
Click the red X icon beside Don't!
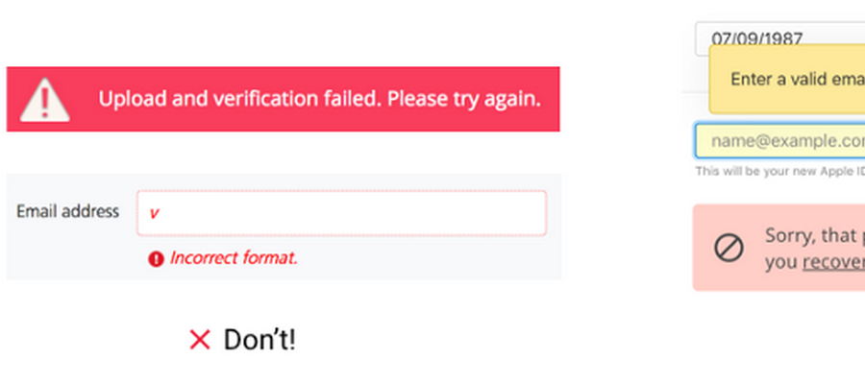pyautogui.click(x=200, y=339)
